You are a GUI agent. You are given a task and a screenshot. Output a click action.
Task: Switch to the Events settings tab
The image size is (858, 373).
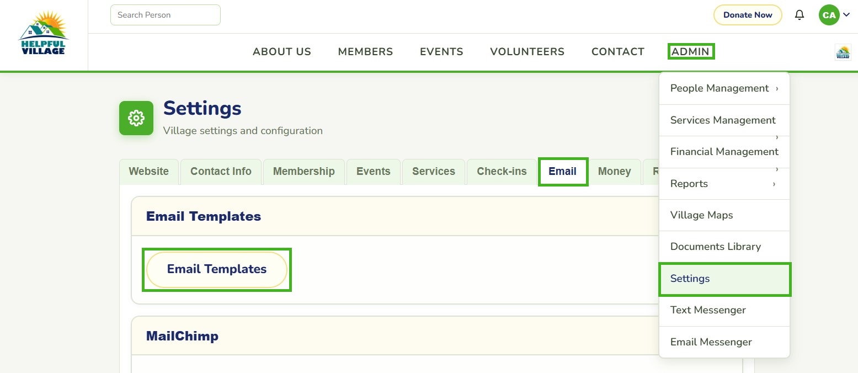[374, 172]
